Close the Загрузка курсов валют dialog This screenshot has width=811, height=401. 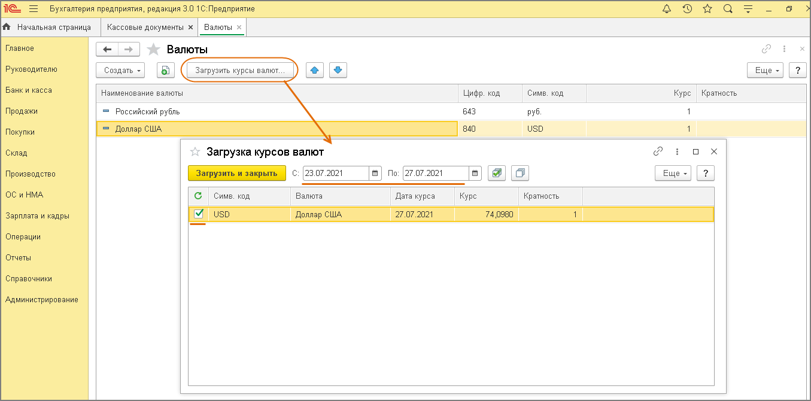[713, 151]
